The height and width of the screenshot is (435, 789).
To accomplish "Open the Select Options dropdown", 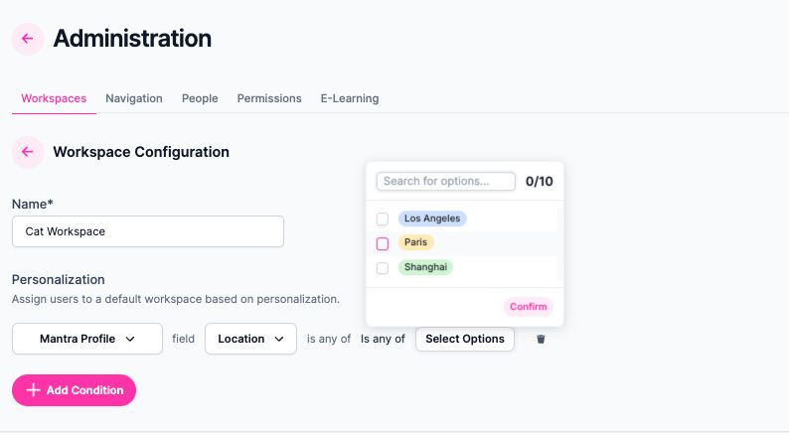I will (x=465, y=339).
